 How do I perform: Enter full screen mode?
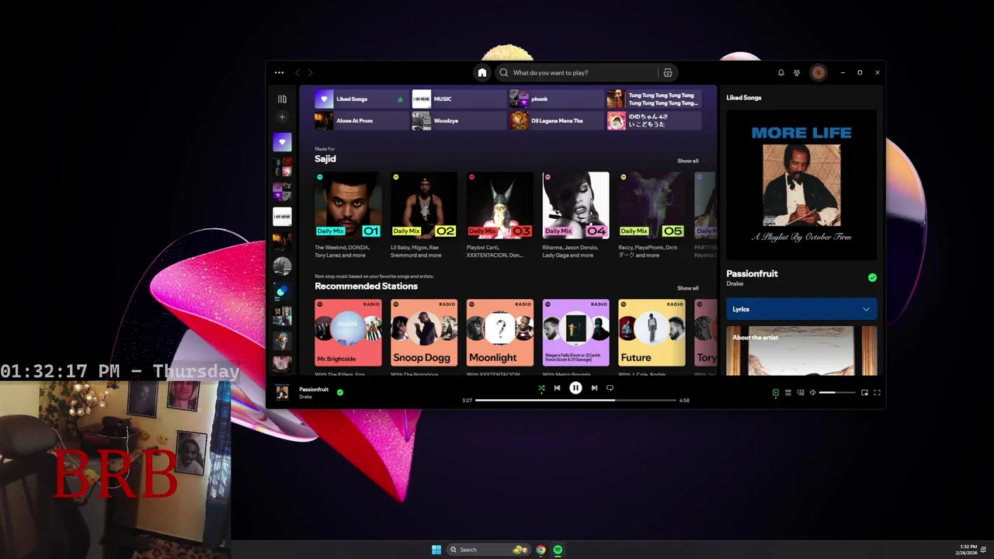click(x=877, y=393)
